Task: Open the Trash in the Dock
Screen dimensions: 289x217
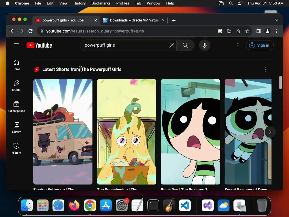Action: [262, 205]
